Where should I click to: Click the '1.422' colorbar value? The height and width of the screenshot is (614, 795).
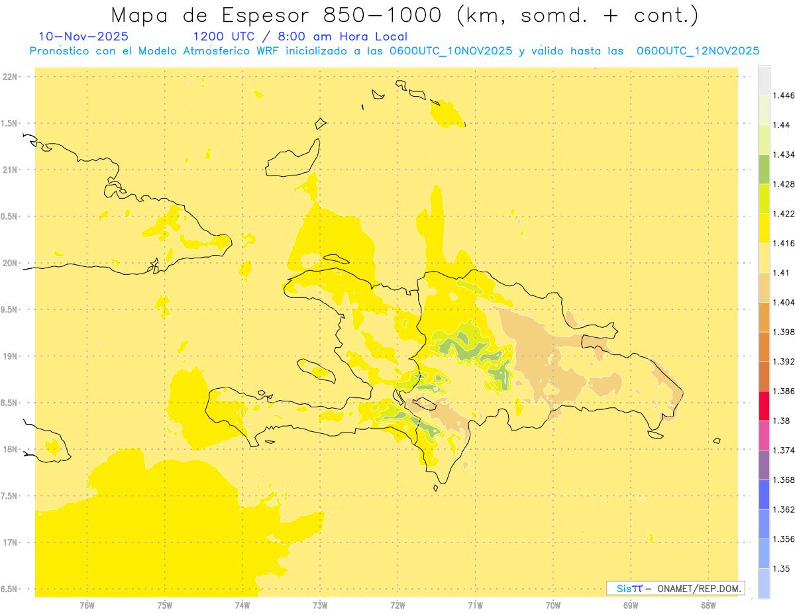(783, 213)
